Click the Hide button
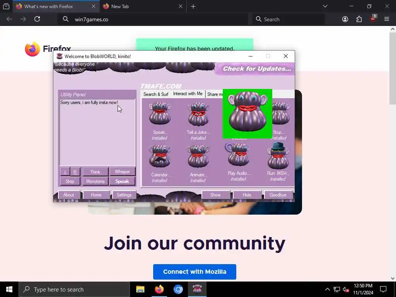This screenshot has height=297, width=396. click(247, 195)
